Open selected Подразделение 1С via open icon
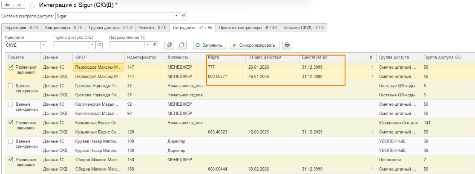This screenshot has height=174, width=475. tap(155, 45)
